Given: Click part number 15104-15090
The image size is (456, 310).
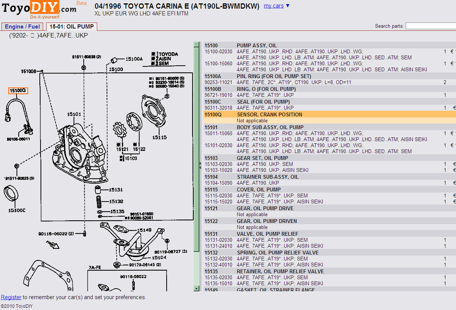Looking at the screenshot, I should coord(218,183).
